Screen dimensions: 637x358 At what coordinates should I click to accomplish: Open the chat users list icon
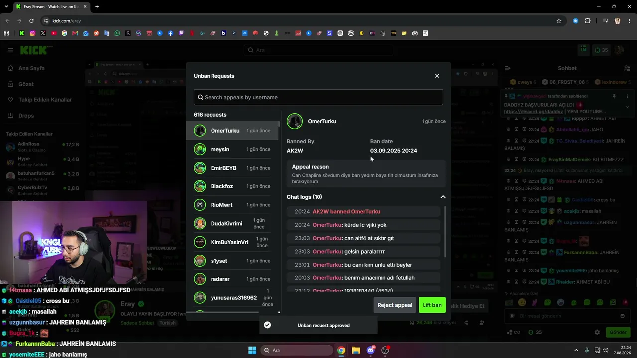pyautogui.click(x=627, y=68)
